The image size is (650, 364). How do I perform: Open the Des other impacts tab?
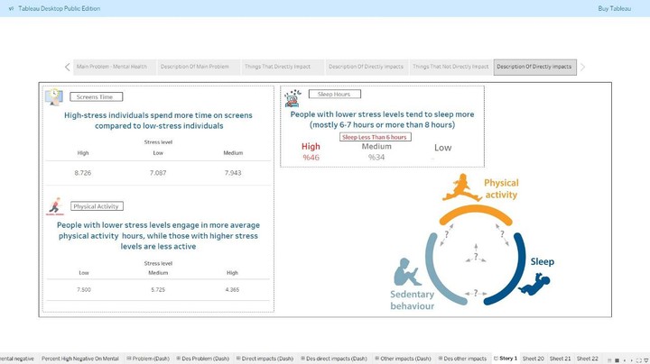coord(462,359)
